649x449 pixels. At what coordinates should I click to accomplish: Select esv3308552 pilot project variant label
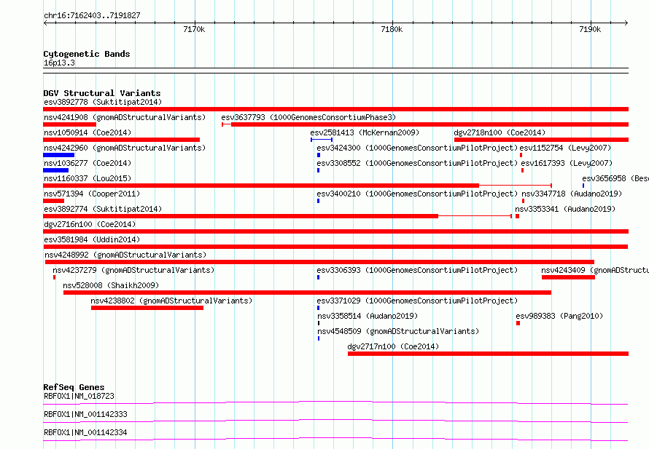[x=417, y=163]
